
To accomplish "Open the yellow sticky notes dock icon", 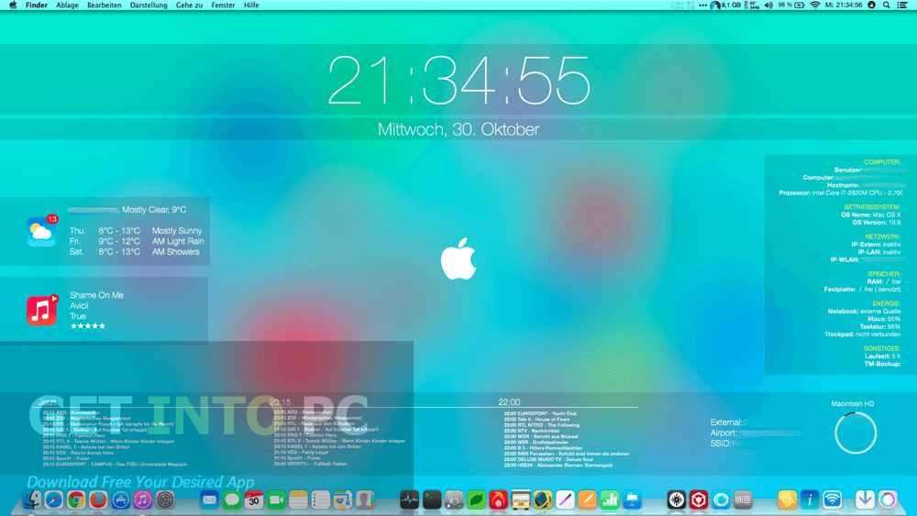I will (788, 500).
